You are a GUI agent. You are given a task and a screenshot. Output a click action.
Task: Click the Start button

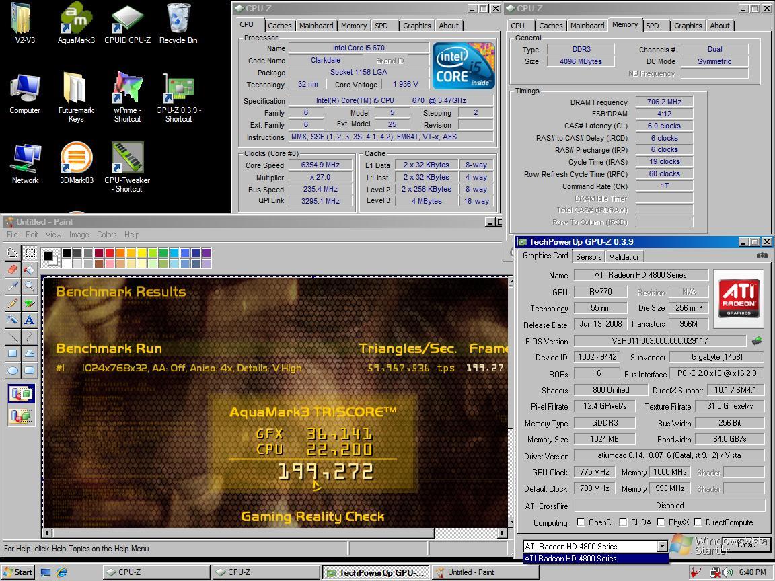[18, 572]
